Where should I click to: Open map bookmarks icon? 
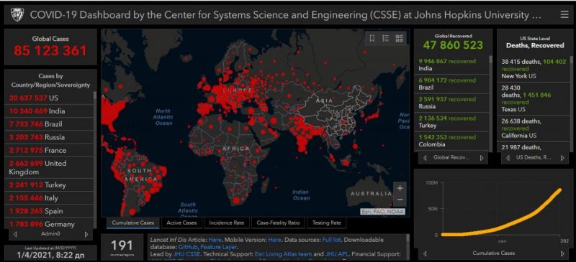tap(372, 38)
